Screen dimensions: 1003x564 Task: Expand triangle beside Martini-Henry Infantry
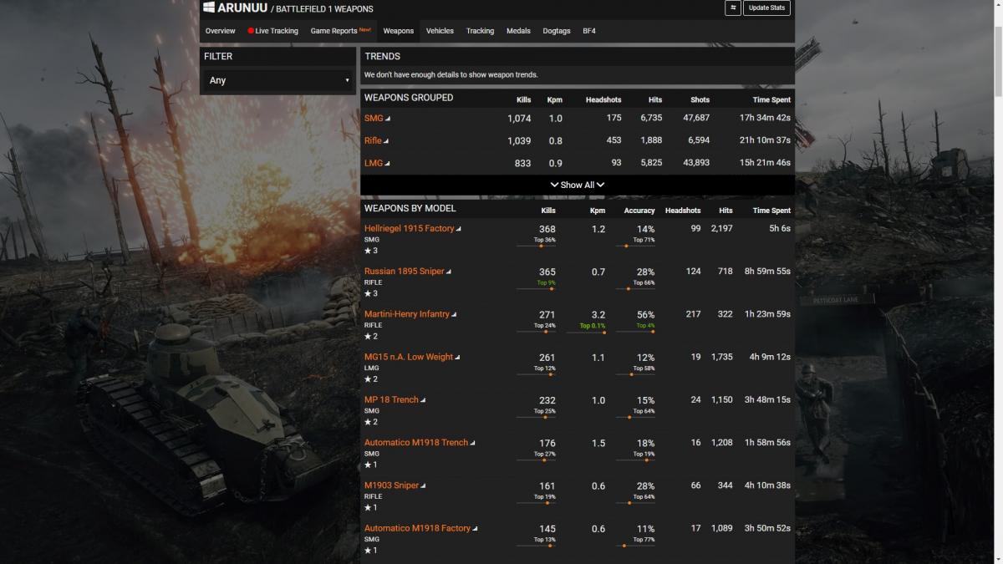coord(455,315)
